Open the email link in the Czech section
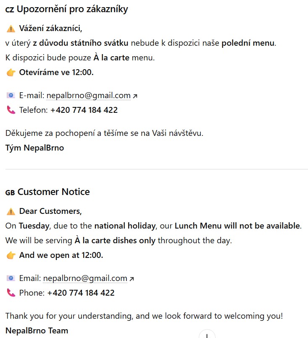The height and width of the screenshot is (338, 308). click(x=88, y=96)
